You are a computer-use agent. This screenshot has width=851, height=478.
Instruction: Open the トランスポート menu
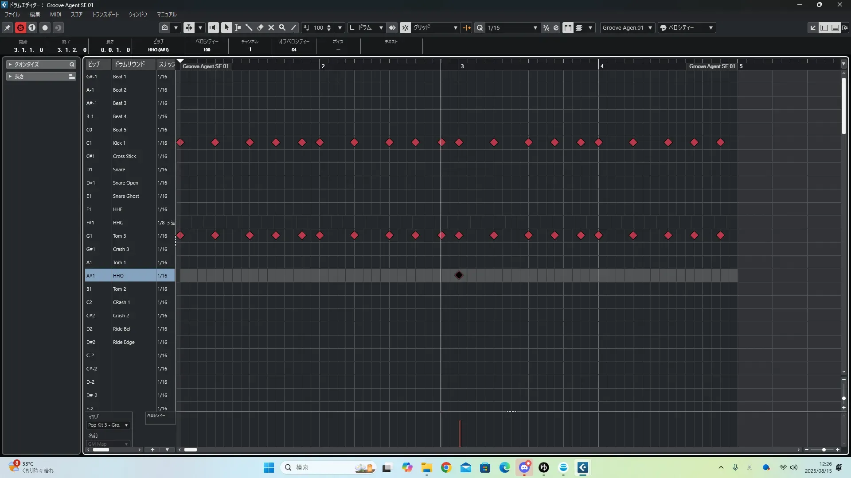(105, 14)
